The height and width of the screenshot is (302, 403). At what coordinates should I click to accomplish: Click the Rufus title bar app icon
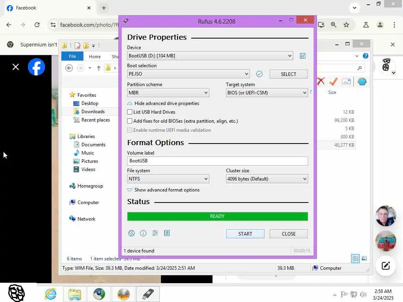coord(126,21)
